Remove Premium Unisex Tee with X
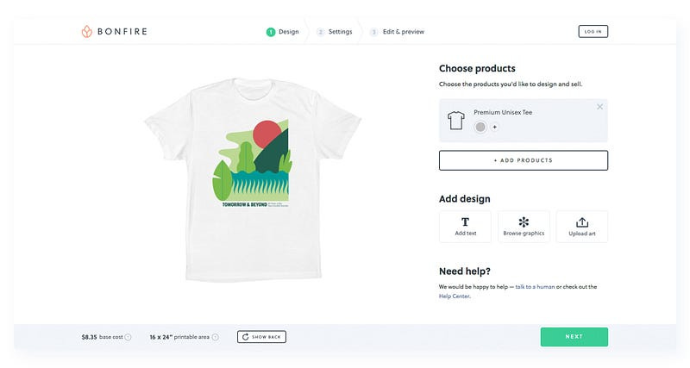This screenshot has height=368, width=690. (599, 107)
